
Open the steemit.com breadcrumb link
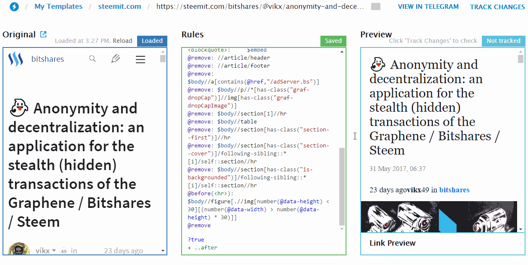point(120,7)
